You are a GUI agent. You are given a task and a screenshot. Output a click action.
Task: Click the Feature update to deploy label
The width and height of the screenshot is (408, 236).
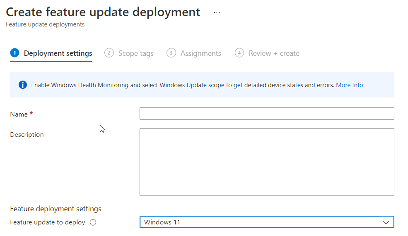pyautogui.click(x=48, y=222)
